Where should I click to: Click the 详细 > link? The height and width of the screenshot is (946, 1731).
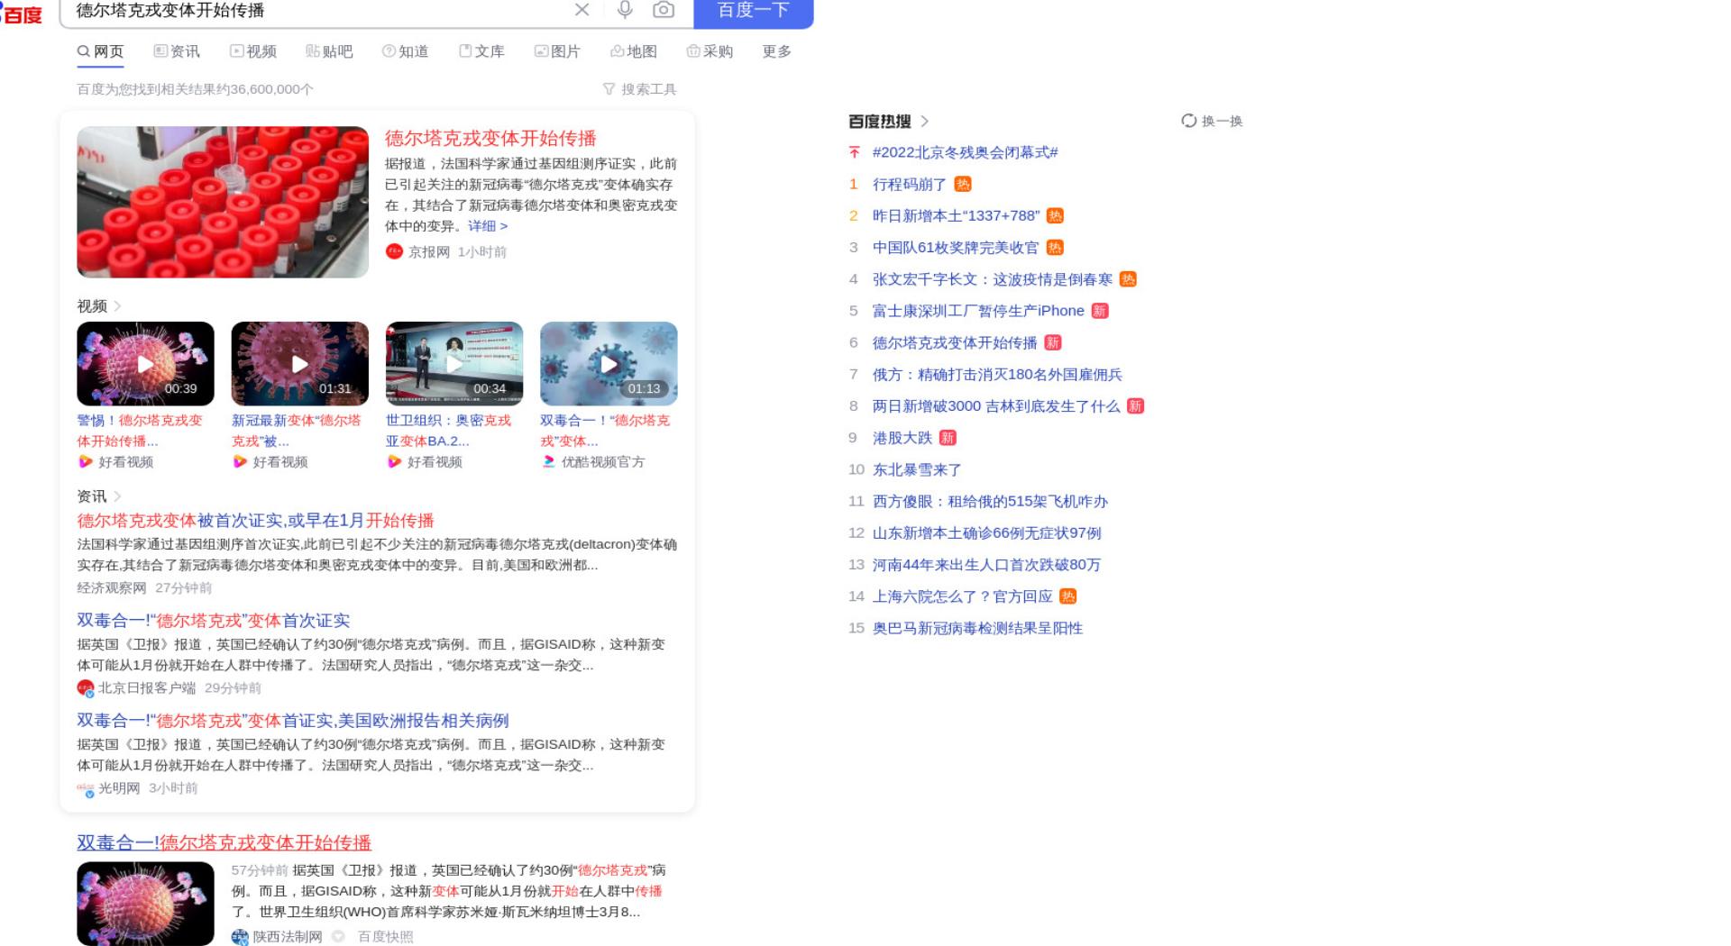488,226
